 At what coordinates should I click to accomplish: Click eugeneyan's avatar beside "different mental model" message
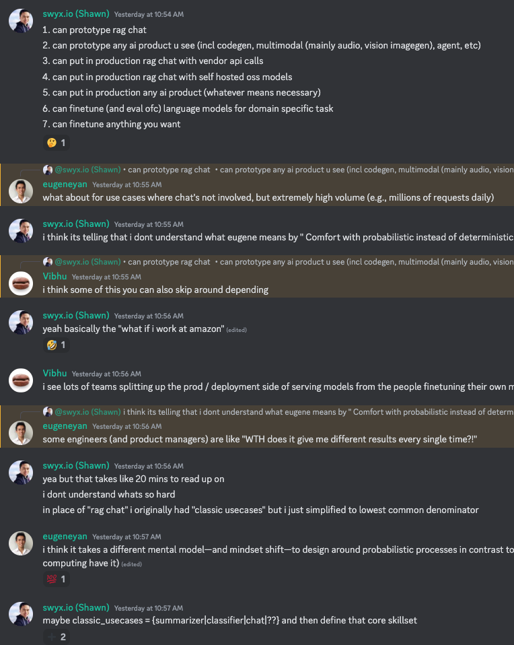(x=21, y=543)
